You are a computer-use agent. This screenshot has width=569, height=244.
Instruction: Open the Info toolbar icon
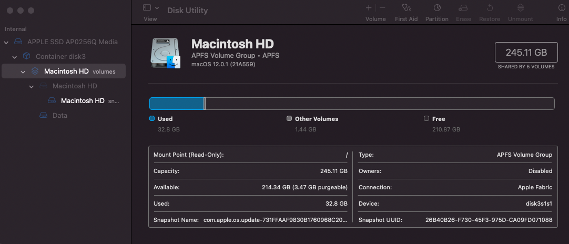coord(562,7)
